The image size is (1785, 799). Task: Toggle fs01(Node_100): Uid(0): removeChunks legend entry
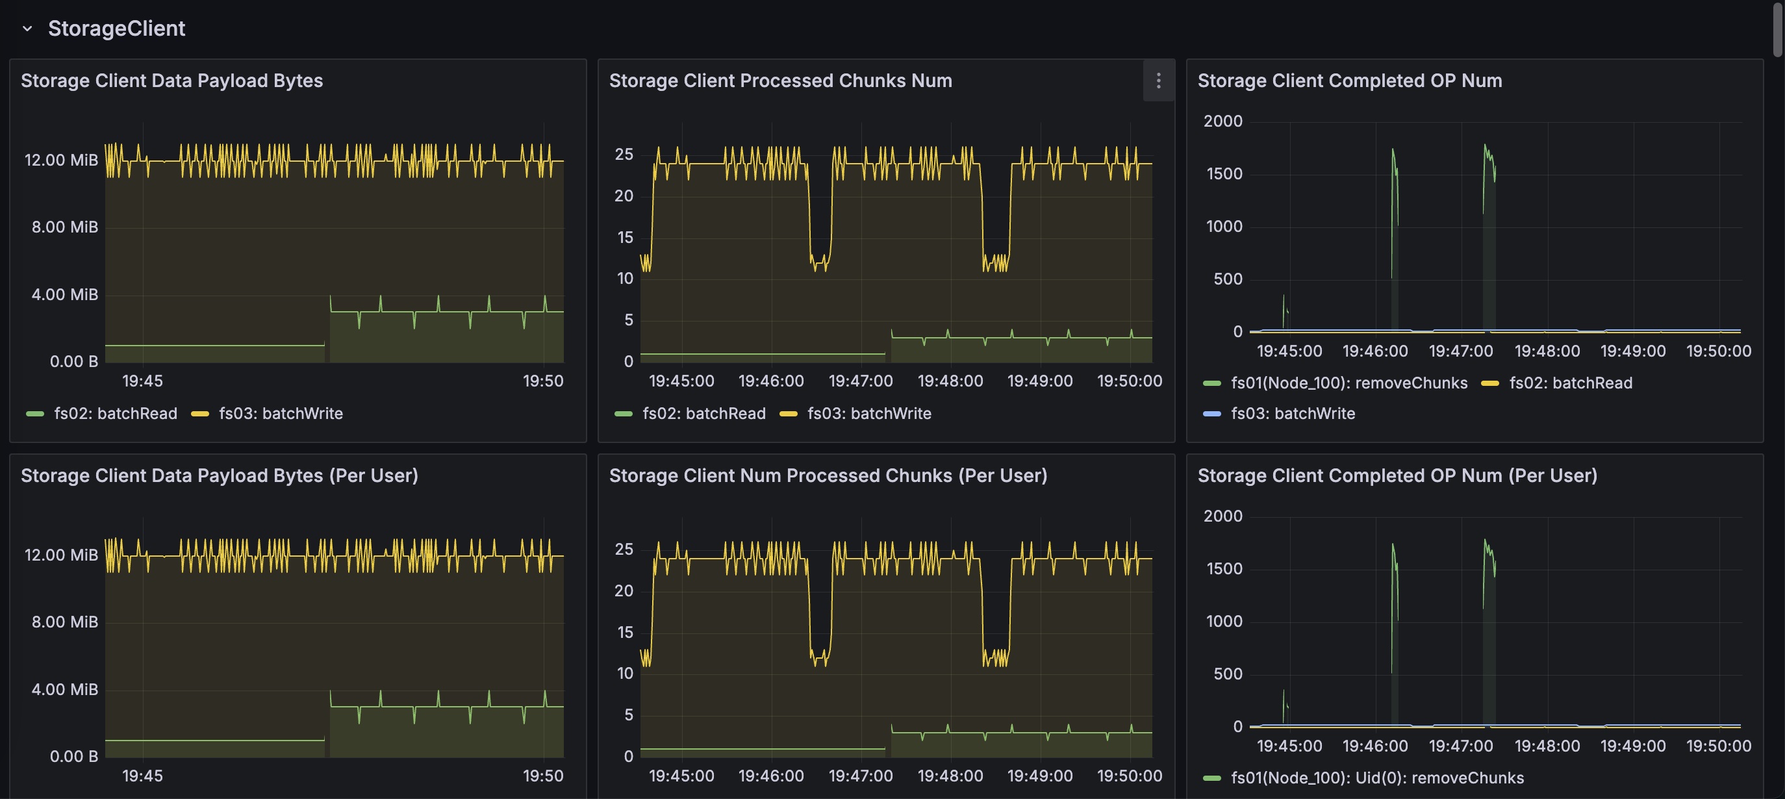1377,778
